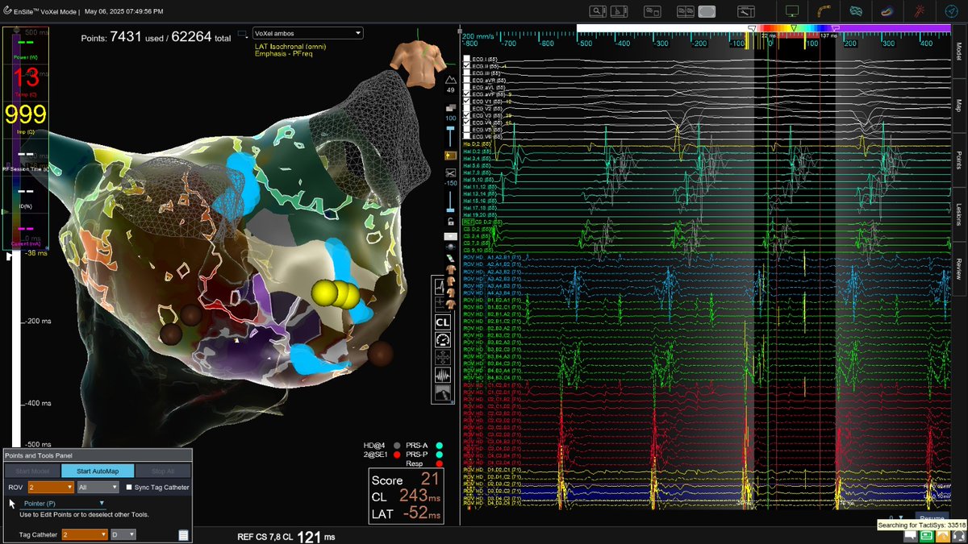968x544 pixels.
Task: Click the layers icon above value 100
Action: click(x=451, y=108)
